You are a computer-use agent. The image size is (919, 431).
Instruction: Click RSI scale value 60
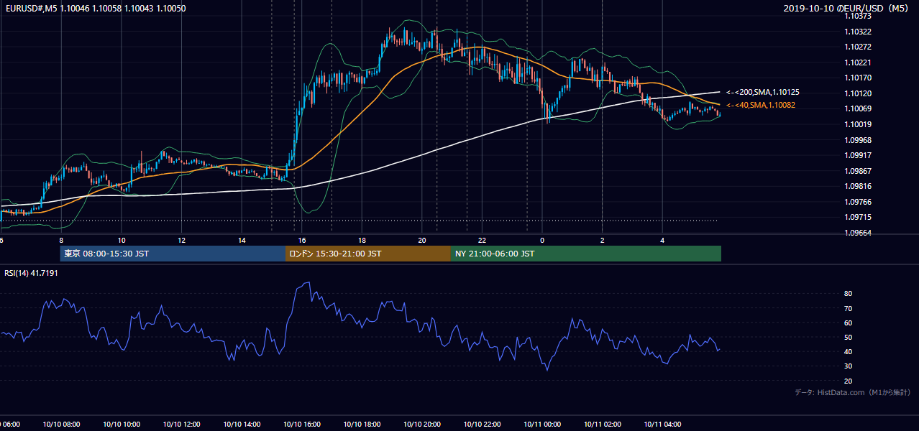(x=849, y=323)
